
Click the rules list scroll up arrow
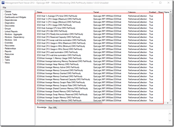[171, 12]
